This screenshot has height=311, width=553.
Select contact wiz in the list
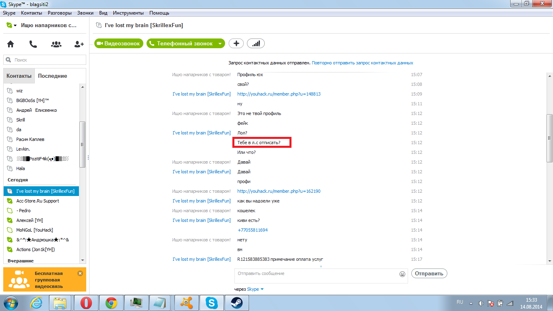[x=41, y=91]
